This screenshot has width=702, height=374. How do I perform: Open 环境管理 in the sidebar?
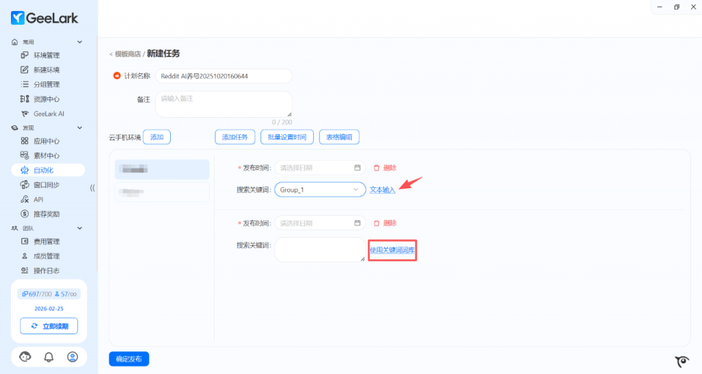tap(46, 55)
